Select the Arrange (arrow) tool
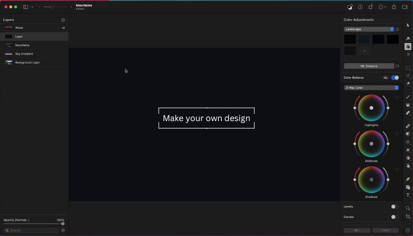 408,25
